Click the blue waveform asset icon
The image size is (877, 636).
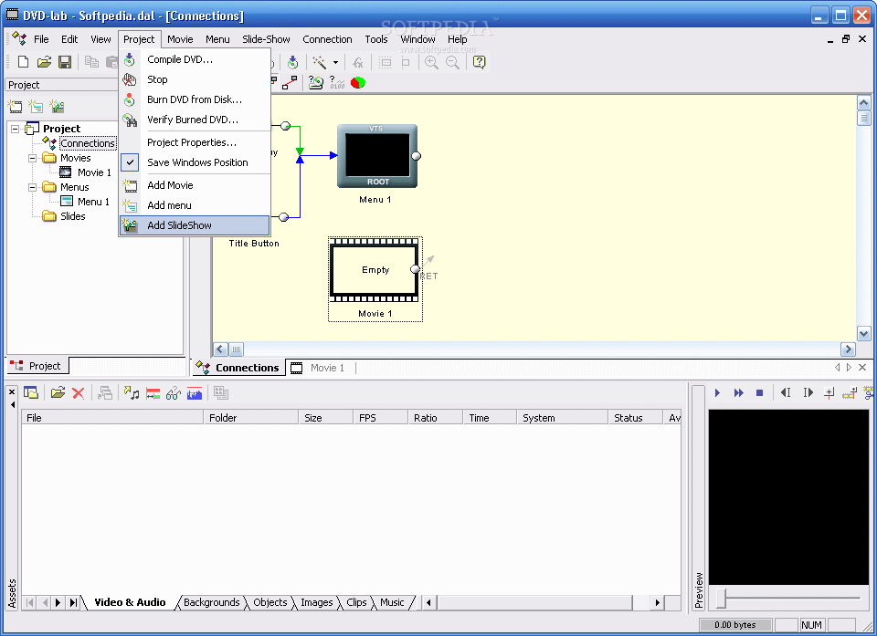click(x=194, y=393)
